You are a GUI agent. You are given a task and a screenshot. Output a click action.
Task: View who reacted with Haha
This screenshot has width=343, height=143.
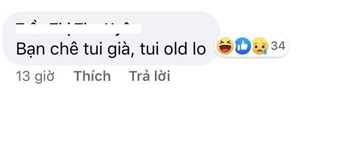pos(224,46)
